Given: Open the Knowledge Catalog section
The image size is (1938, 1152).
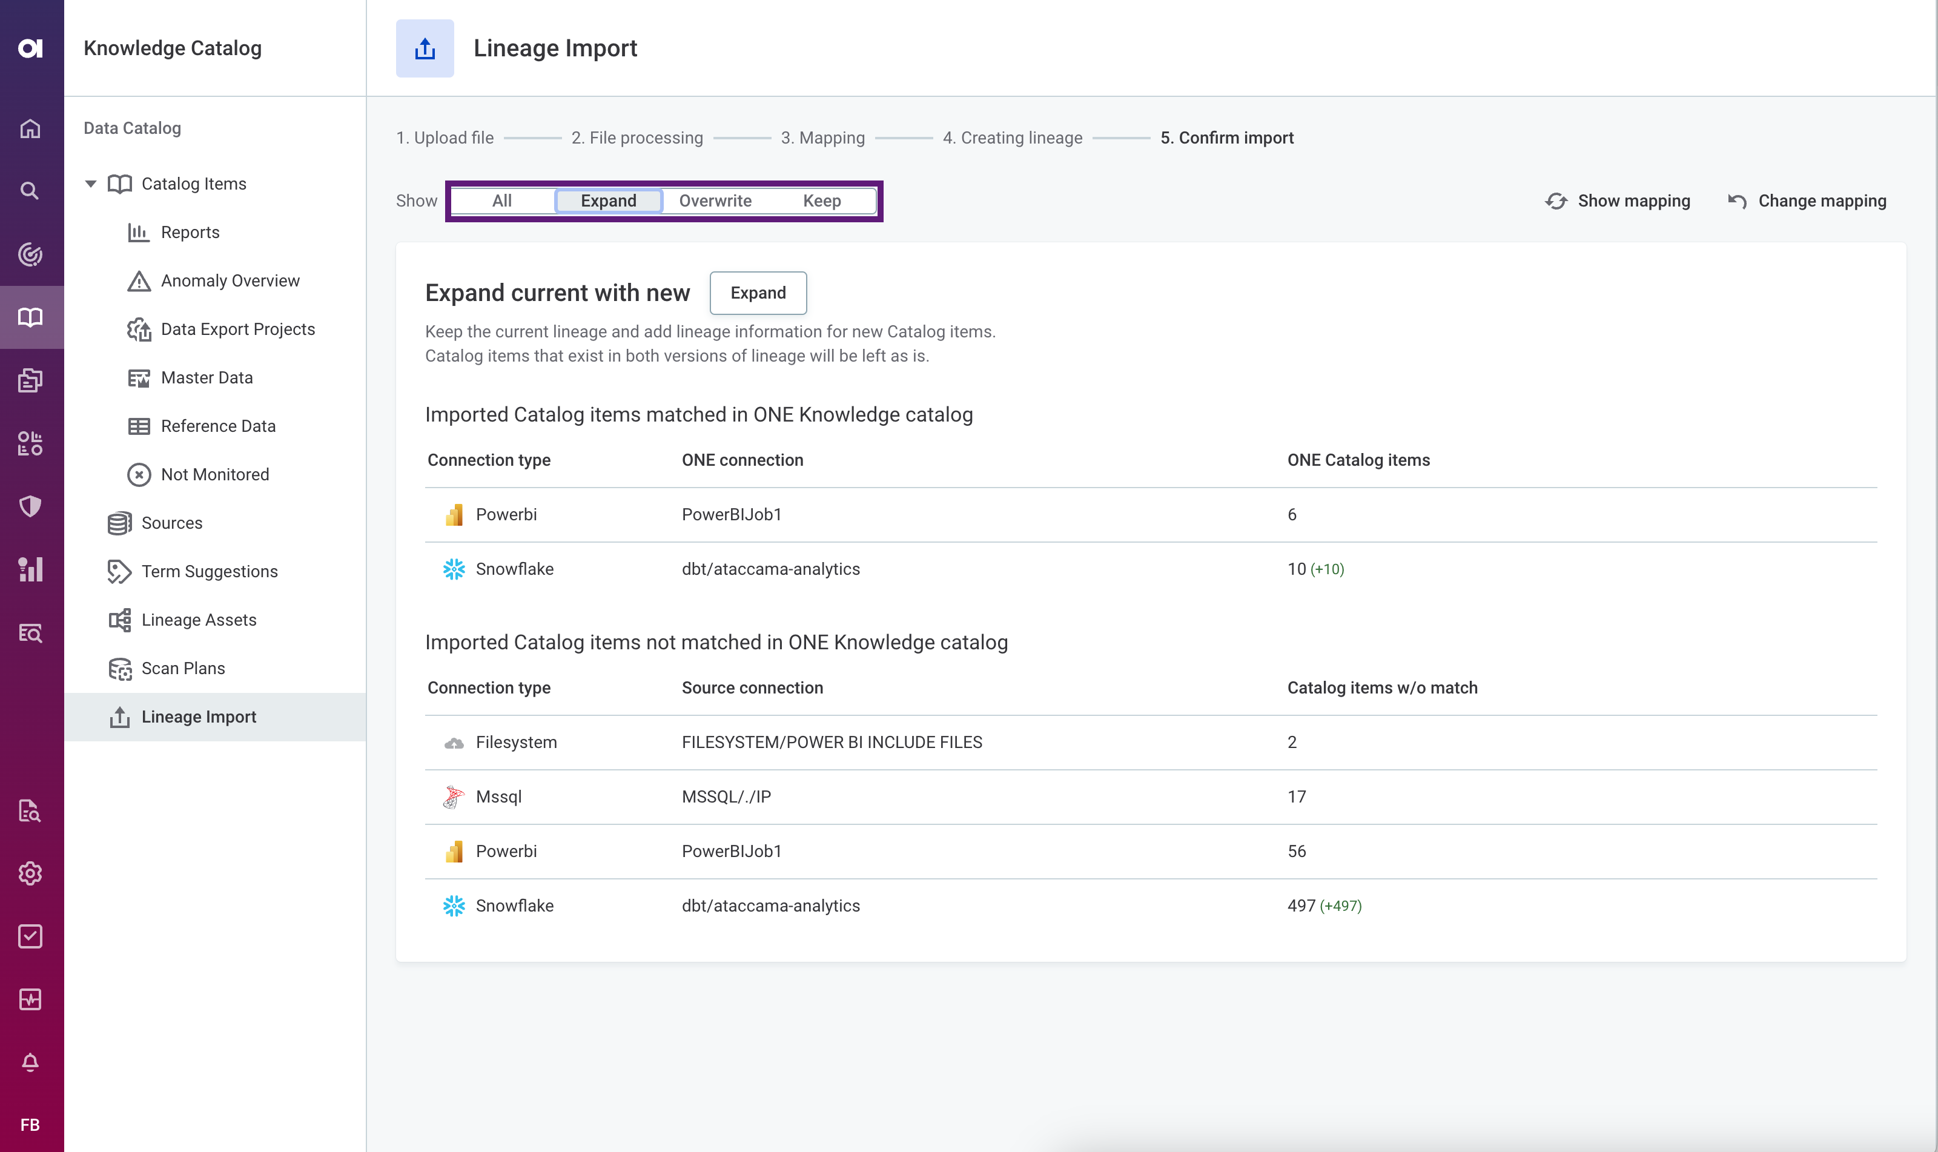Looking at the screenshot, I should click(x=173, y=48).
